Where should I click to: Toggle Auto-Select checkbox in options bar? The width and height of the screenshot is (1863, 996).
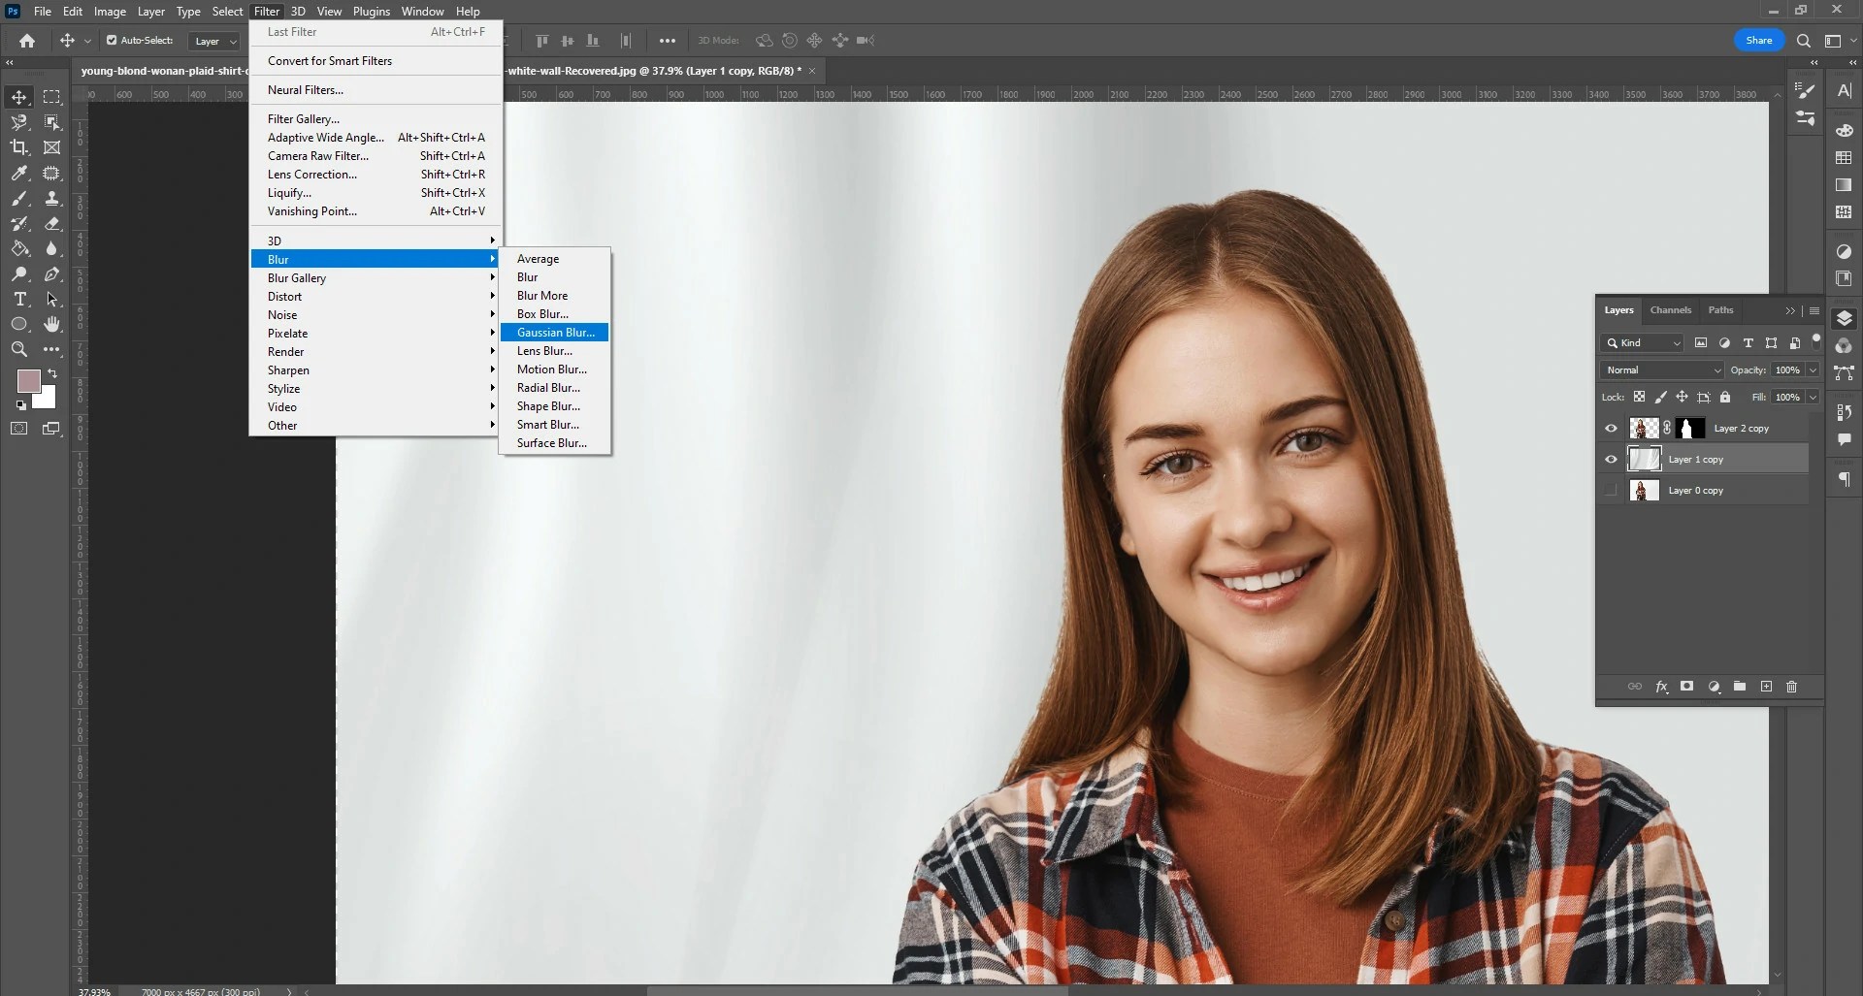[x=112, y=40]
